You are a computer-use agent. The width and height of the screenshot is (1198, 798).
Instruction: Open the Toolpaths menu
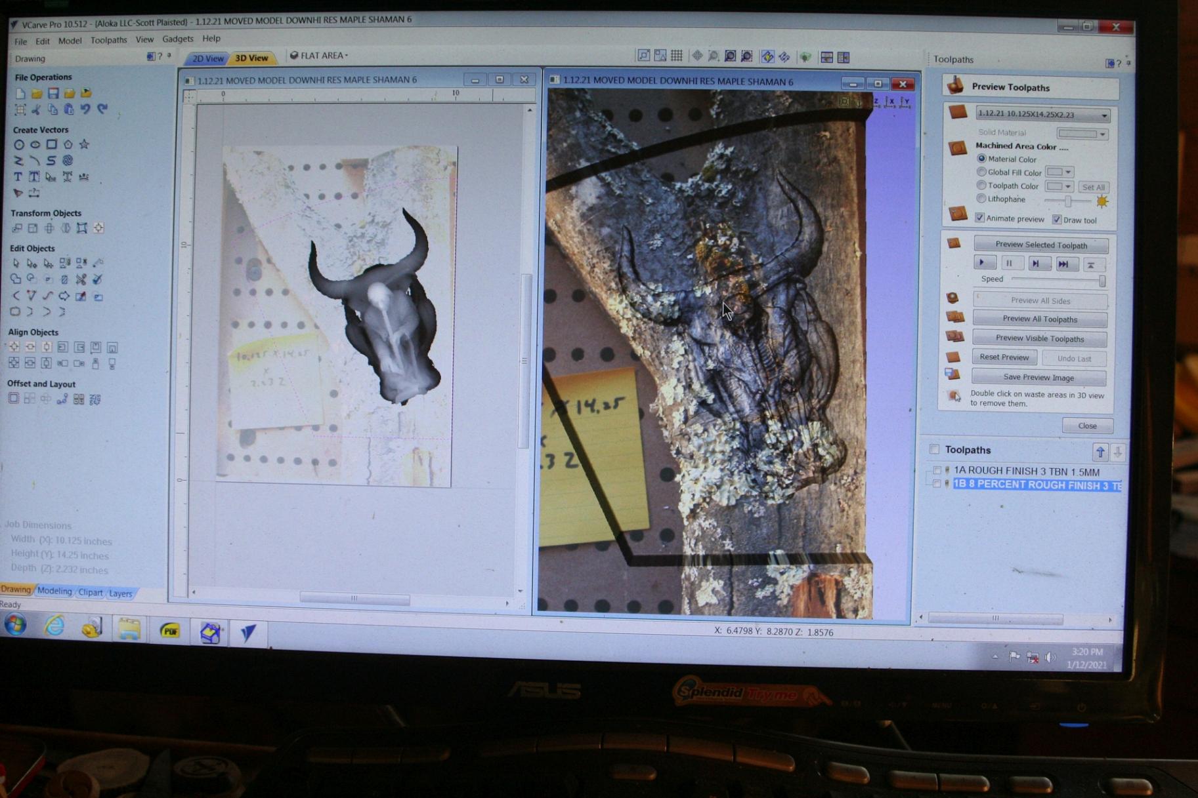pyautogui.click(x=108, y=41)
